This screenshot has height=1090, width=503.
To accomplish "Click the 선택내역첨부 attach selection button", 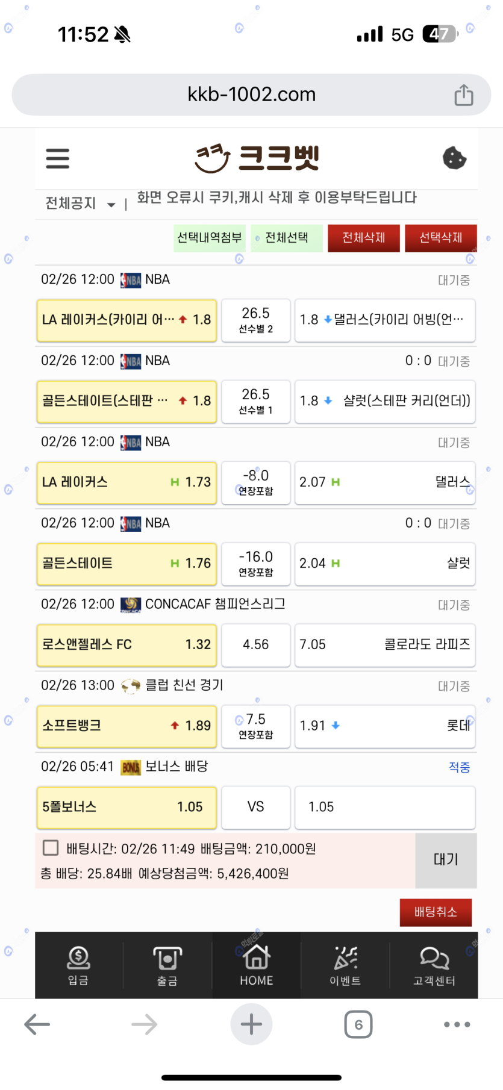I will [209, 238].
